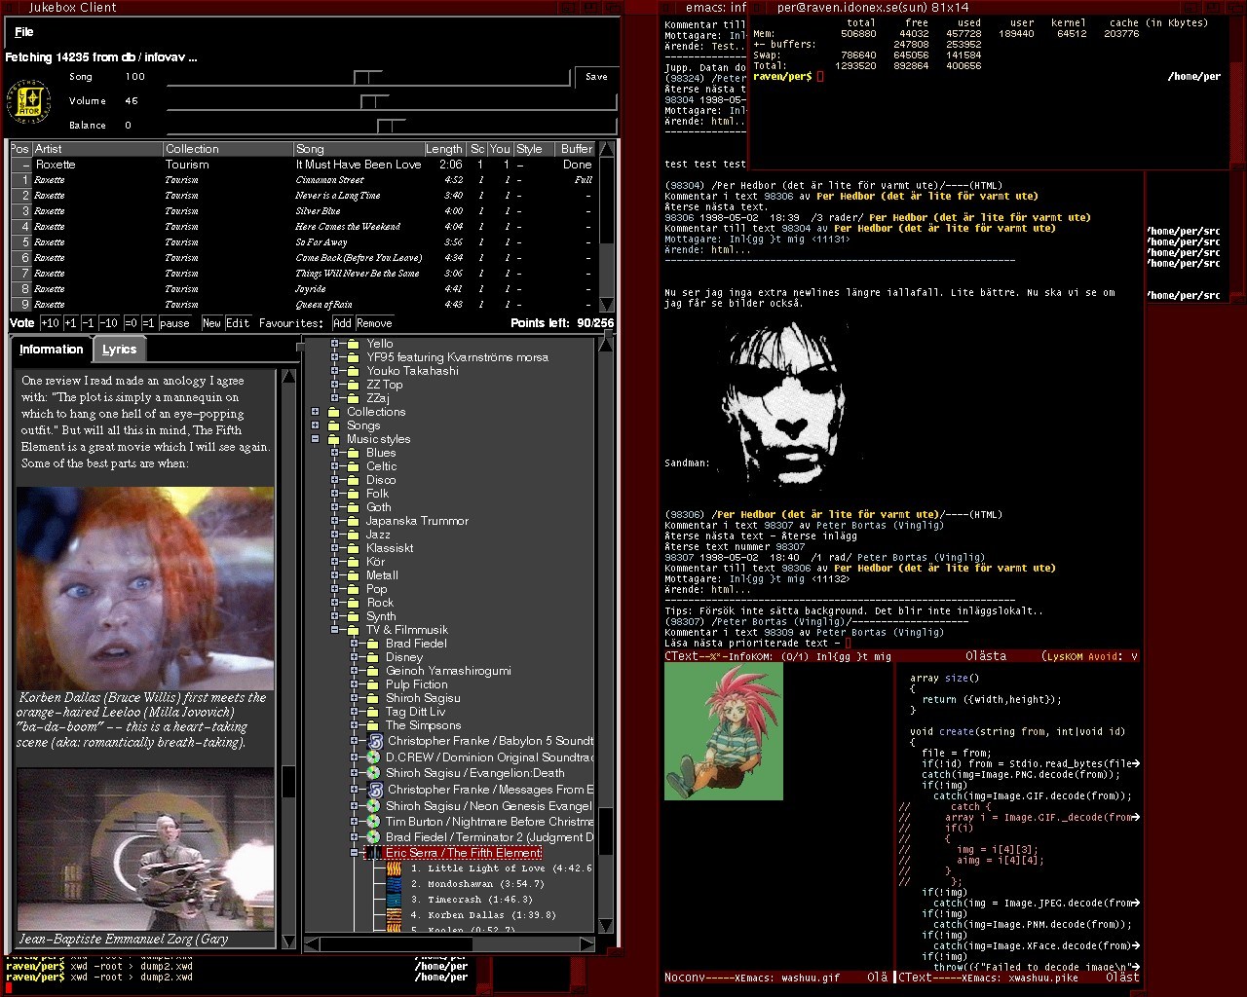Click the -10 vote button
This screenshot has height=997, width=1247.
pyautogui.click(x=108, y=323)
